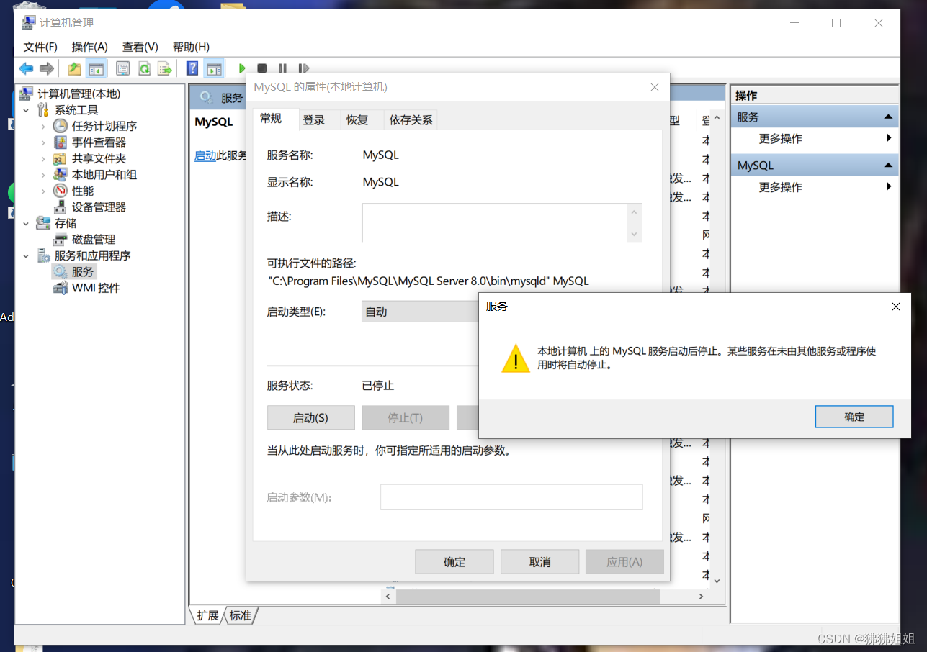The image size is (927, 652).
Task: Collapse the 存储 tree node
Action: [x=26, y=223]
